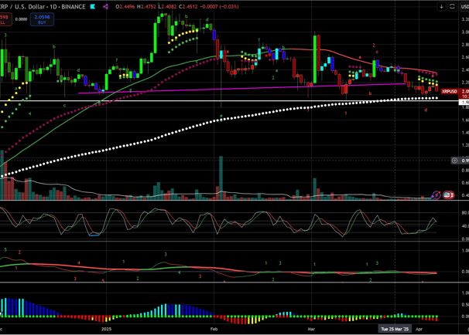Click the cyan K exchange logo icon

(x=93, y=7)
